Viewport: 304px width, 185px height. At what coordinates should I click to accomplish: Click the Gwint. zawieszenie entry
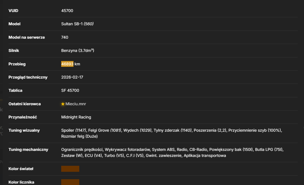pos(164,155)
